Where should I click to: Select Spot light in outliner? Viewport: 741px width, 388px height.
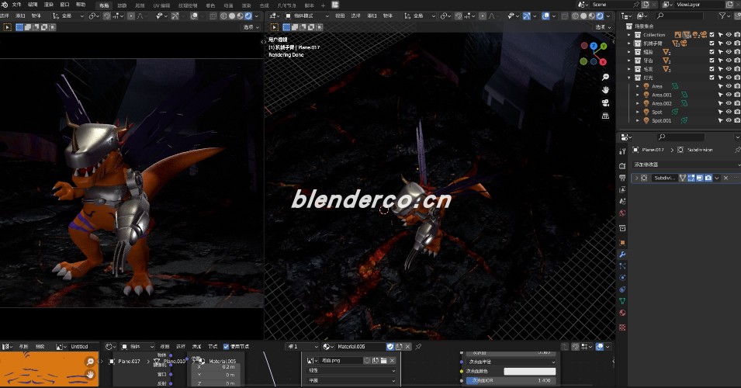[657, 112]
